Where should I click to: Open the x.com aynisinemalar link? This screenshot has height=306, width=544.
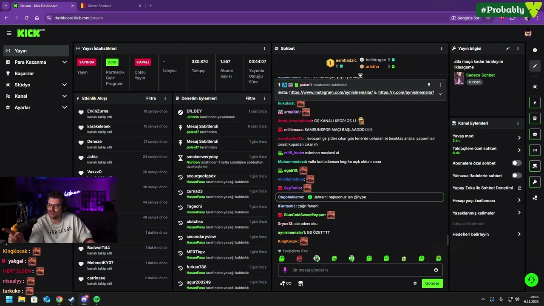(406, 92)
